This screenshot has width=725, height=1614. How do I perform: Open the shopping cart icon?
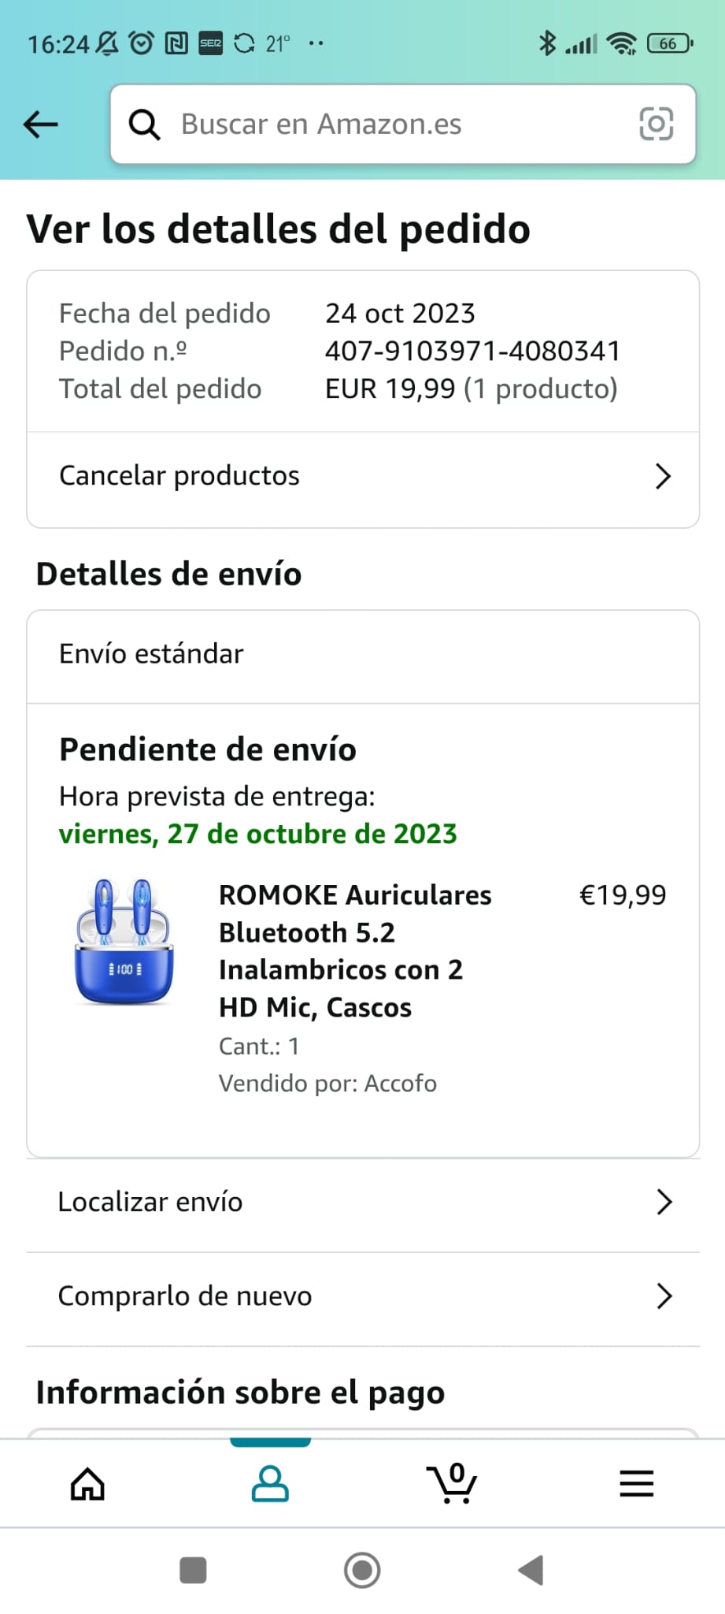pos(452,1485)
